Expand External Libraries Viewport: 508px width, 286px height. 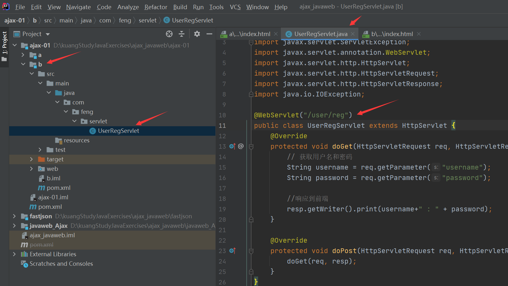tap(14, 254)
